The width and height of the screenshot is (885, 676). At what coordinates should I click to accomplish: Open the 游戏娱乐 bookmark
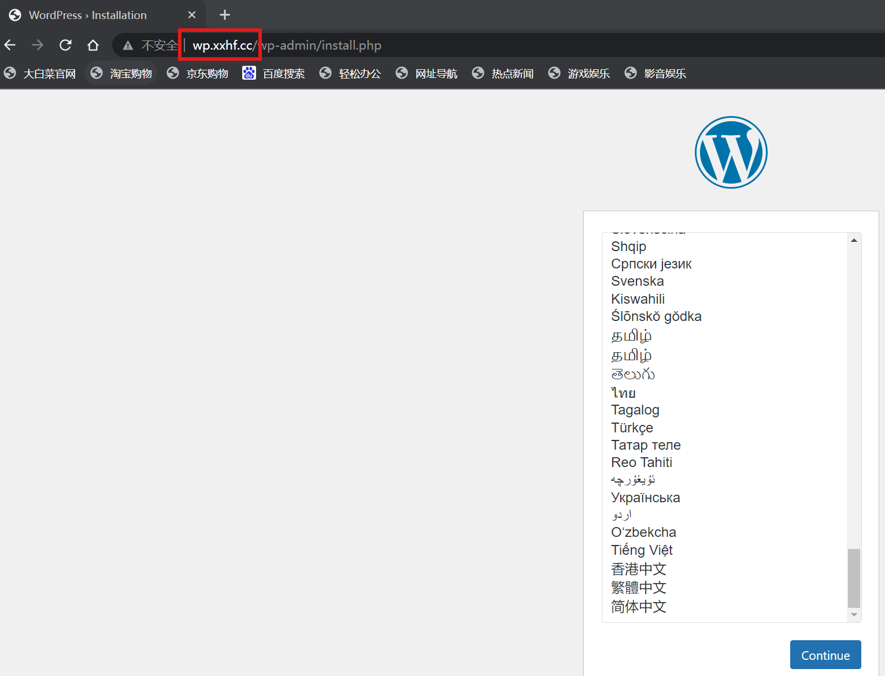click(x=579, y=73)
